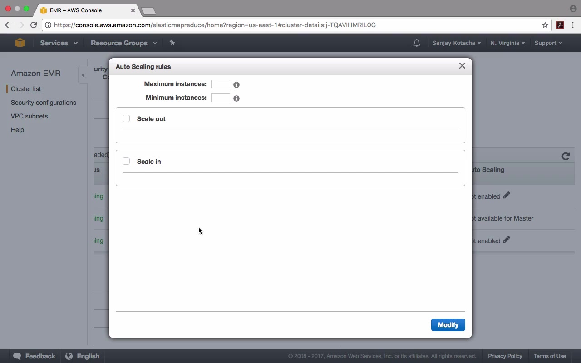Screen dimensions: 581x363
Task: Click the Amazon EMR sidebar heading
Action: point(36,74)
